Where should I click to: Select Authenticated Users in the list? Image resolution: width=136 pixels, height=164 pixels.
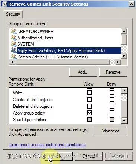(x=35, y=38)
